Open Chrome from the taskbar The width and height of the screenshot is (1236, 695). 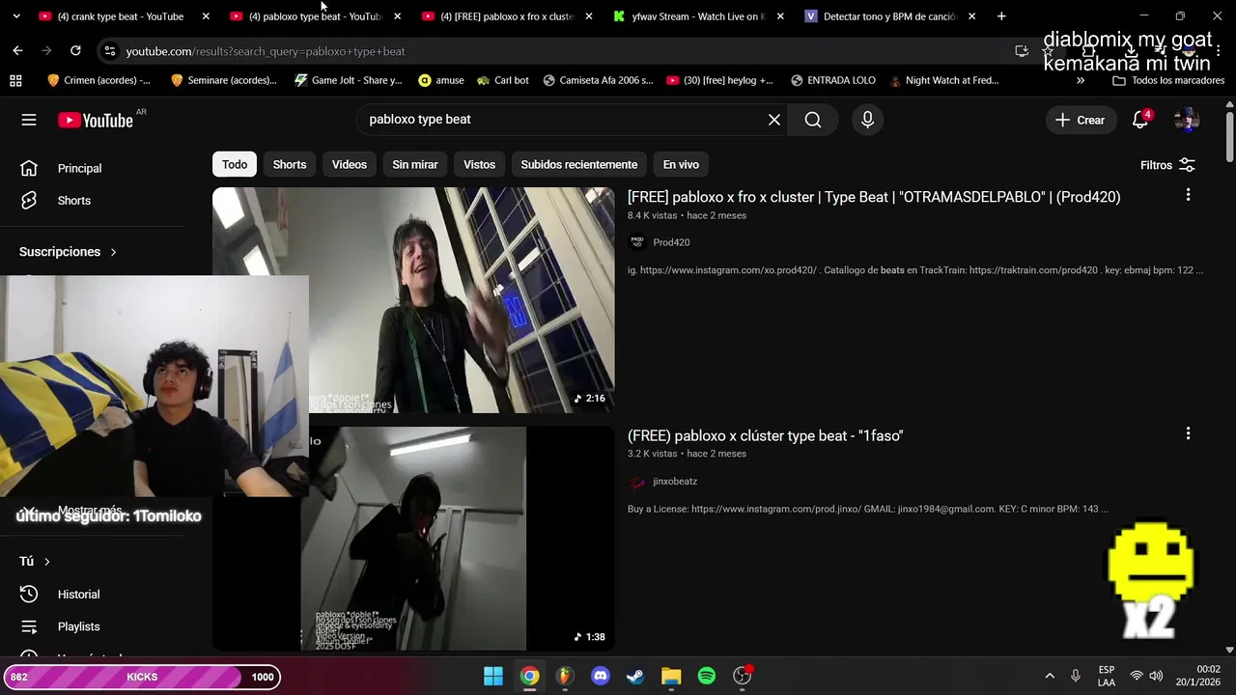click(x=529, y=676)
